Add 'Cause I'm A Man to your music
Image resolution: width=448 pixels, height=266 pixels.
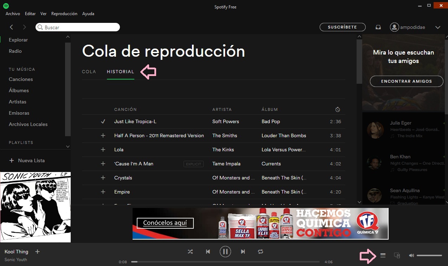coord(103,164)
